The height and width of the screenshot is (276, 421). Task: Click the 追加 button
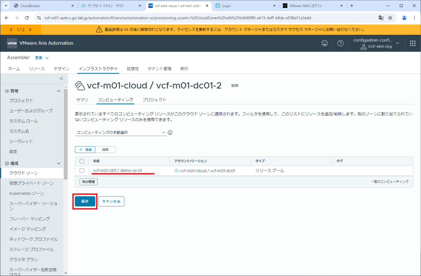point(85,150)
